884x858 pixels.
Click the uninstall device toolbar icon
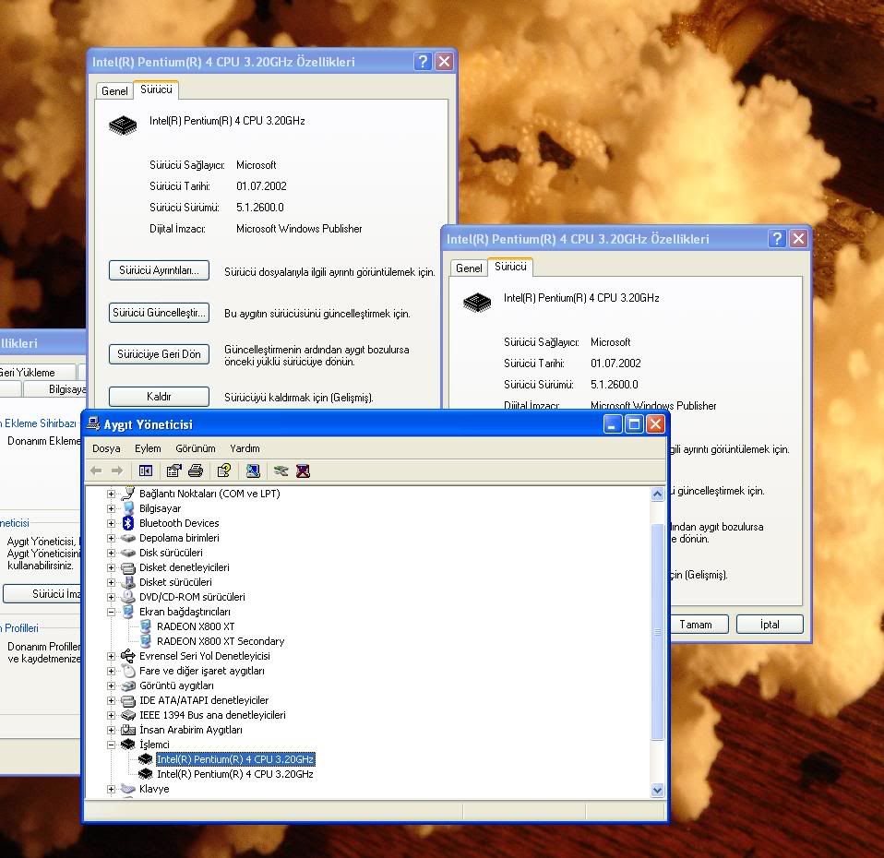point(303,471)
